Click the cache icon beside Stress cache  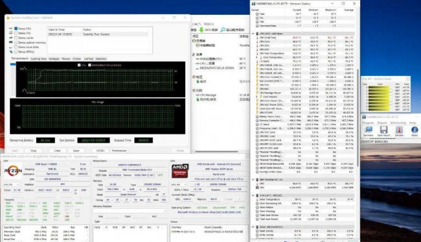11,38
